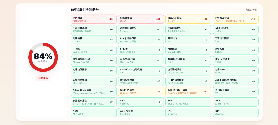Click the 84% risk donut gauge
Image resolution: width=278 pixels, height=125 pixels.
pyautogui.click(x=43, y=57)
